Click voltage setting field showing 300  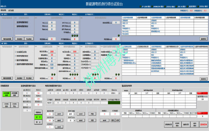[x=52, y=52]
